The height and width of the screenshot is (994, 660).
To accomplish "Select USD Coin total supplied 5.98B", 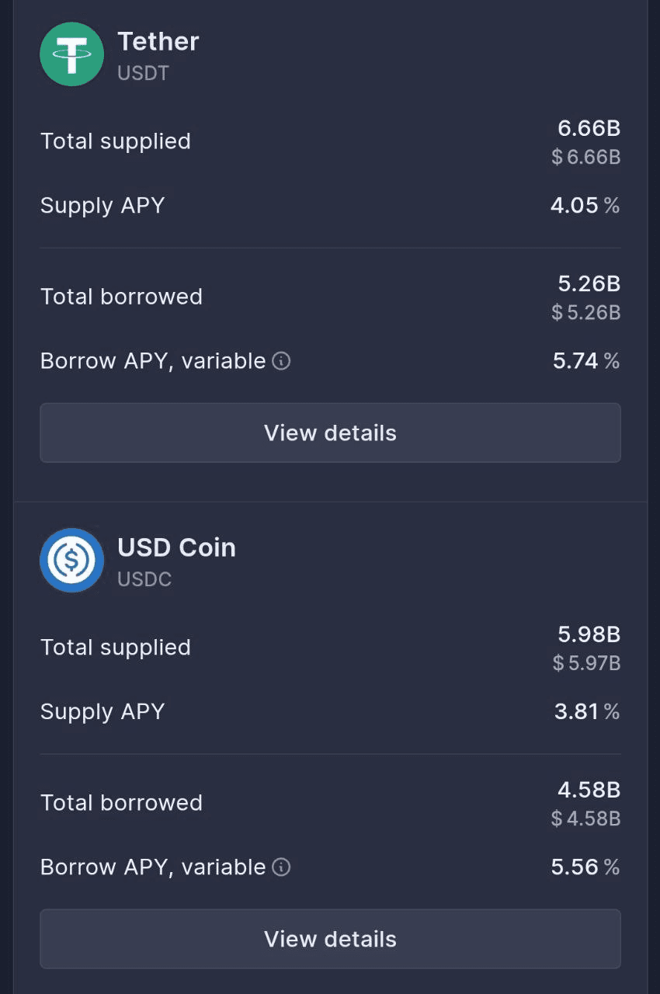I will 589,634.
